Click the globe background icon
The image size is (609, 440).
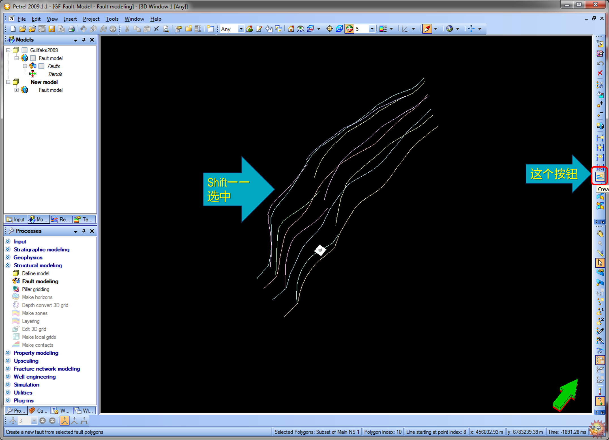(449, 29)
